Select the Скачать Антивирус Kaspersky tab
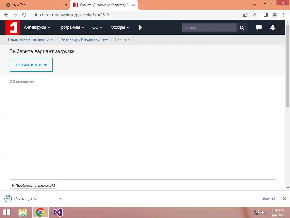The width and height of the screenshot is (290, 218). coord(104,5)
